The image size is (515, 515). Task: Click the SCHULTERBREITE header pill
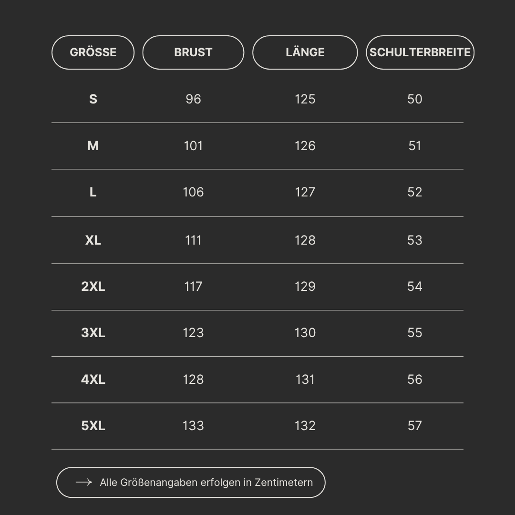[x=420, y=52]
